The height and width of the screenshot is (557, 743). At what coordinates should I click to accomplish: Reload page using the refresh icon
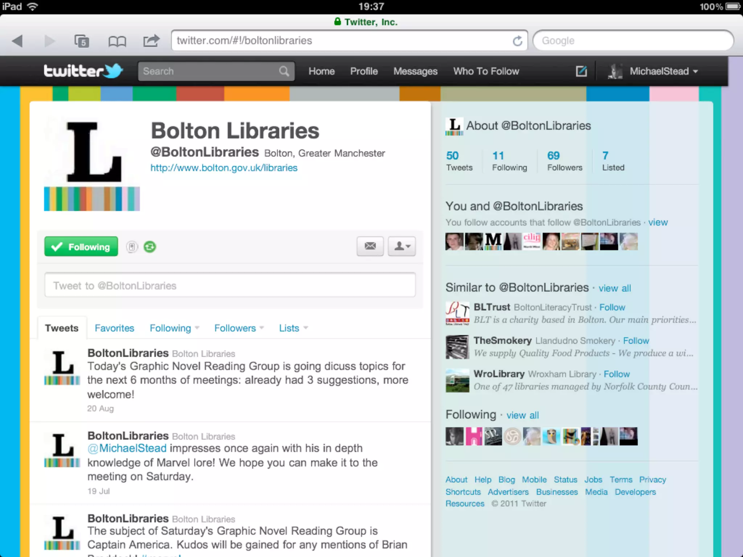518,41
